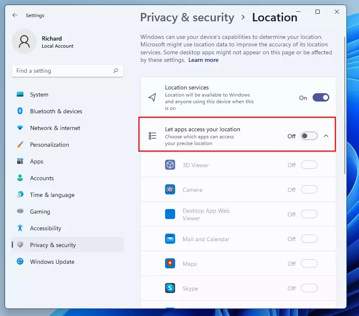
Task: Click the Maps app icon
Action: pyautogui.click(x=170, y=264)
